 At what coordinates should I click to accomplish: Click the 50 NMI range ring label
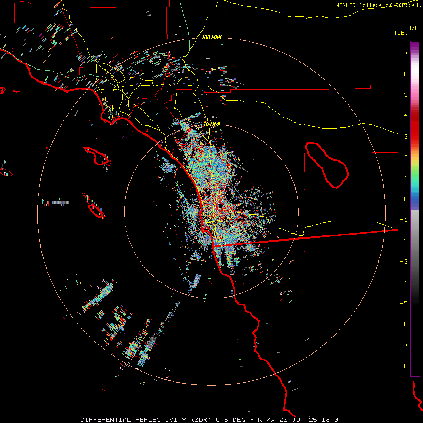tap(211, 124)
